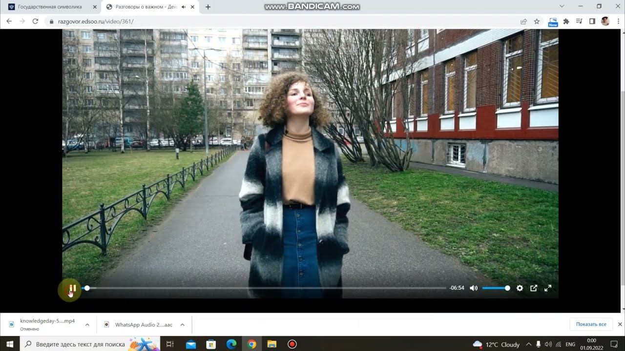Screen dimensions: 625x351
Task: Close the Разговоры о важном tab
Action: (193, 7)
